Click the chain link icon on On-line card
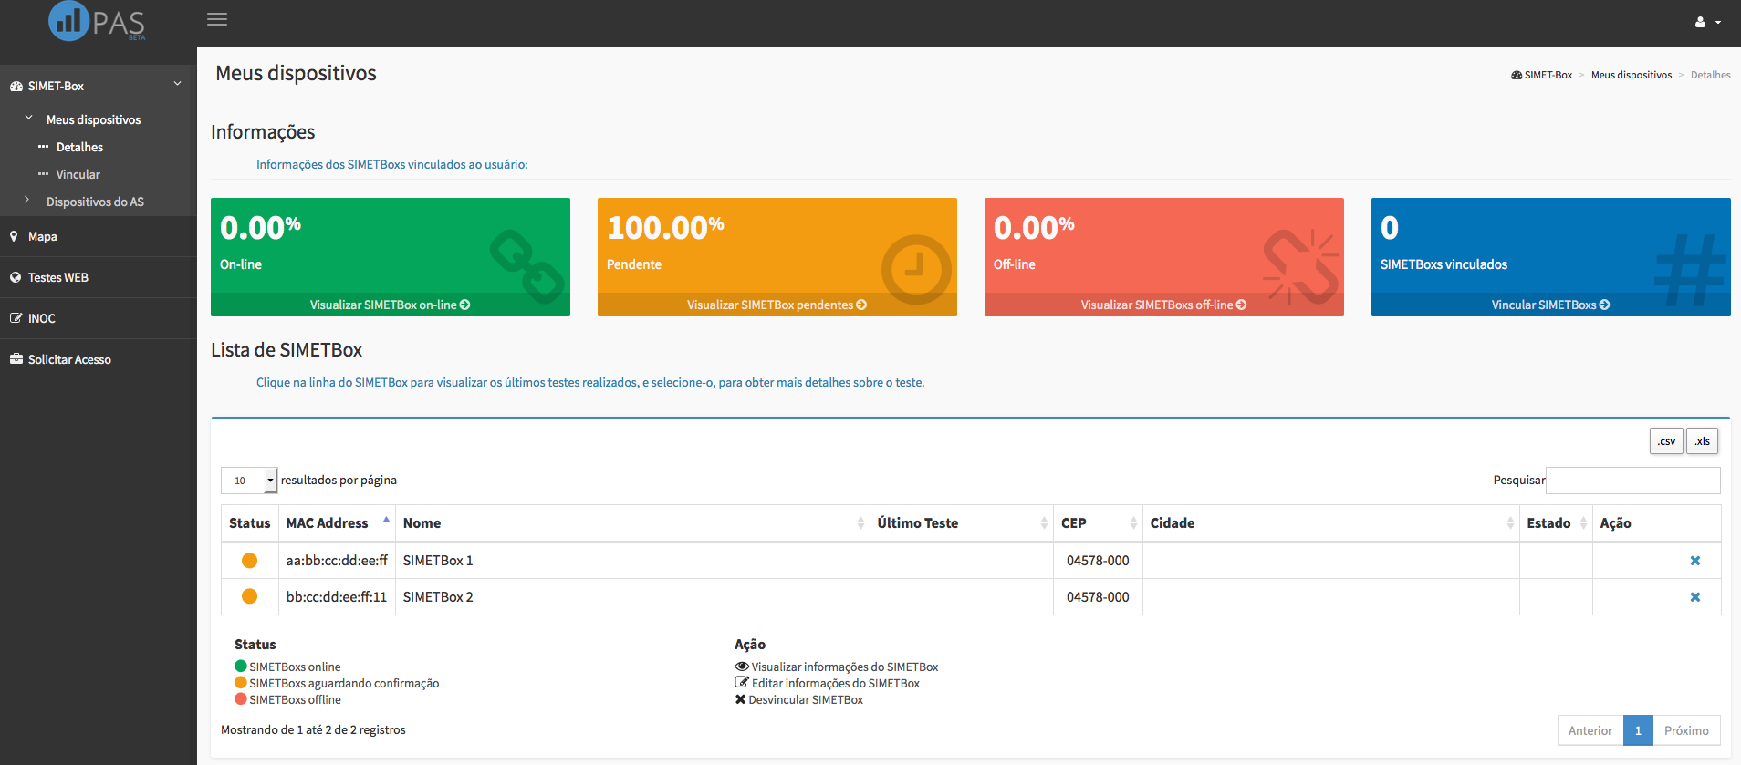 pos(527,266)
